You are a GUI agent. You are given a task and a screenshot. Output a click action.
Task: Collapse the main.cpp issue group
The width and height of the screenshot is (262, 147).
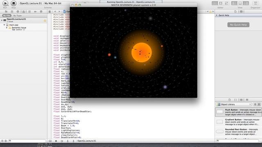(x=5, y=25)
